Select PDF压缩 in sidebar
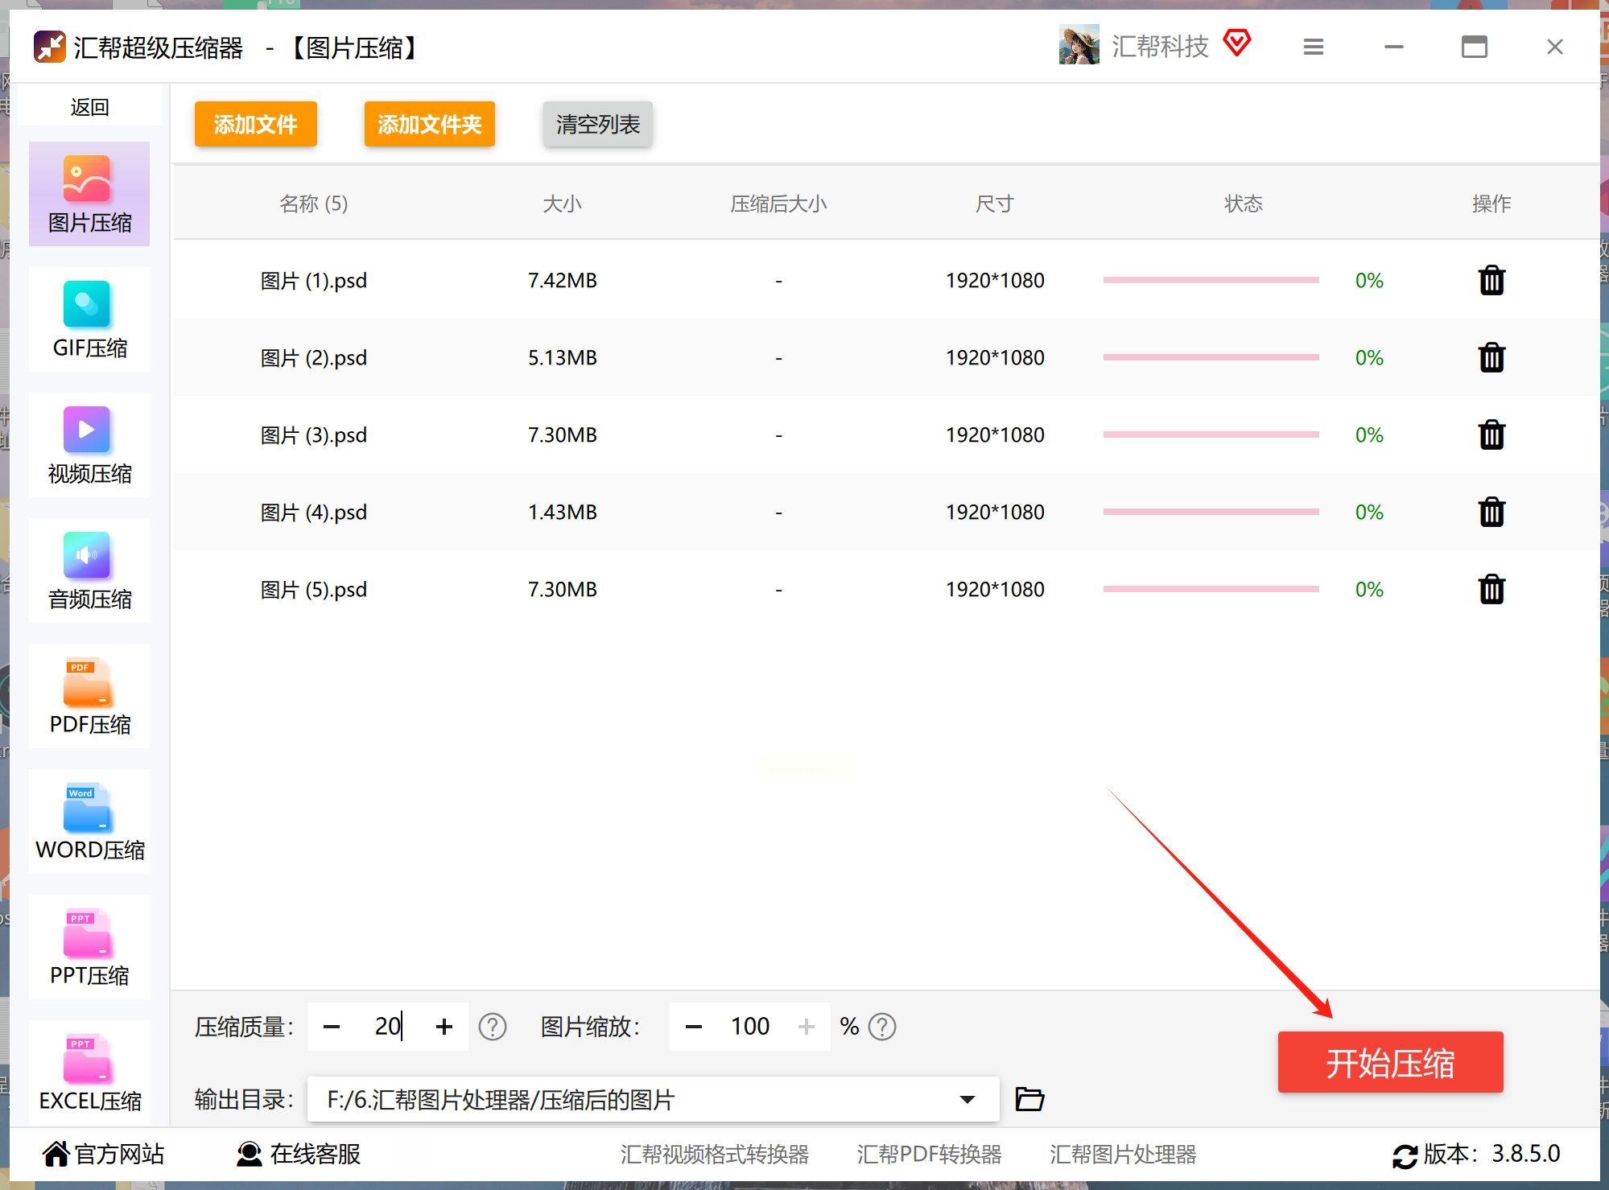The height and width of the screenshot is (1190, 1609). [x=89, y=696]
